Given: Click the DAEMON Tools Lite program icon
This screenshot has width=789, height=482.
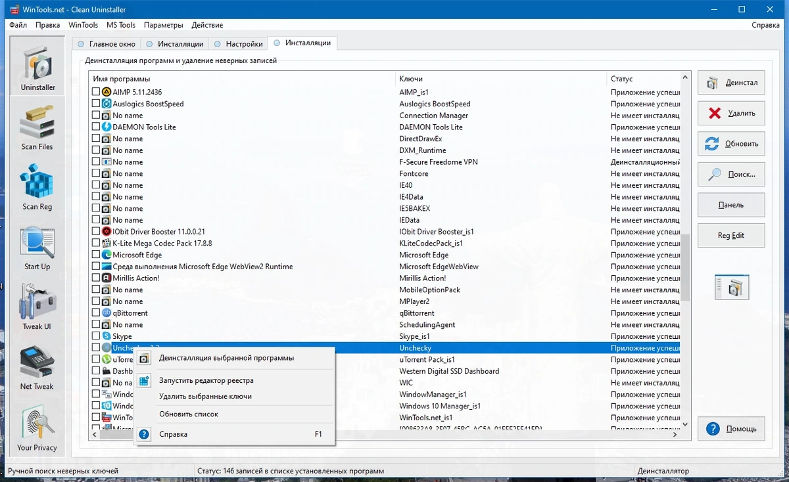Looking at the screenshot, I should pyautogui.click(x=107, y=127).
